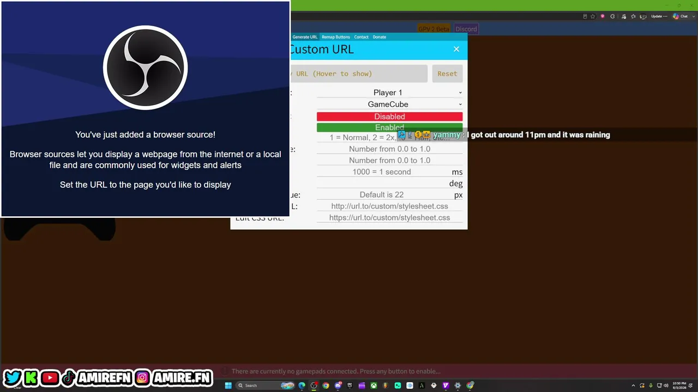Screen dimensions: 698x392
Task: Select the green Enabled option
Action: point(389,127)
